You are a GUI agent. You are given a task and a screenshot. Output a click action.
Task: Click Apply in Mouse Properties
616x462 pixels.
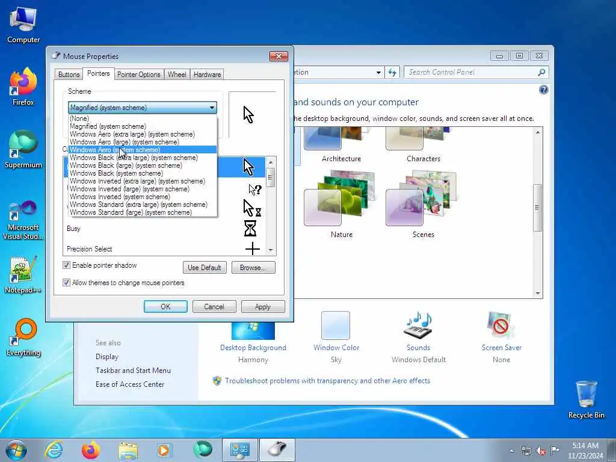click(263, 306)
